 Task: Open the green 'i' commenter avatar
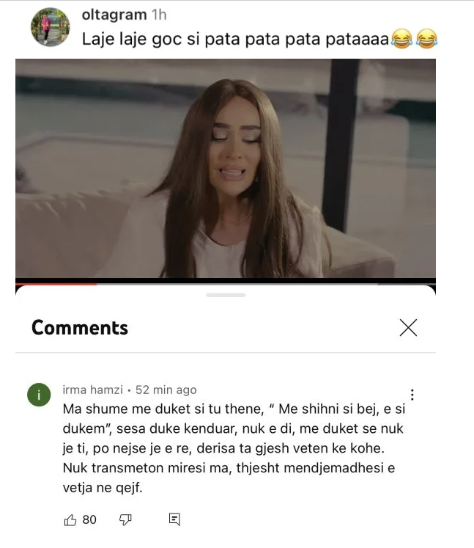point(39,395)
